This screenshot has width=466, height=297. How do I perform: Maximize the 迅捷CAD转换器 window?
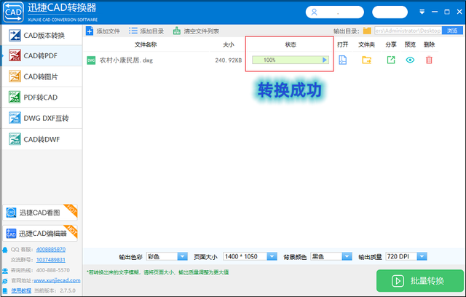tap(447, 12)
